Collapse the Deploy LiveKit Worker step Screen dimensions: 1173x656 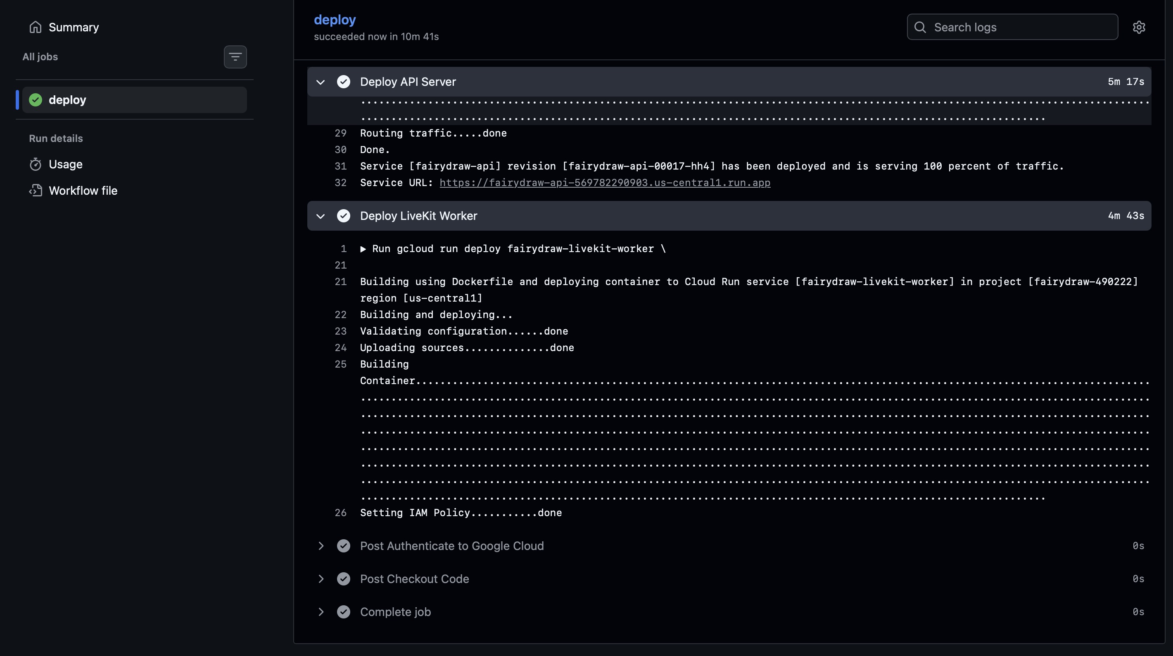pos(321,216)
